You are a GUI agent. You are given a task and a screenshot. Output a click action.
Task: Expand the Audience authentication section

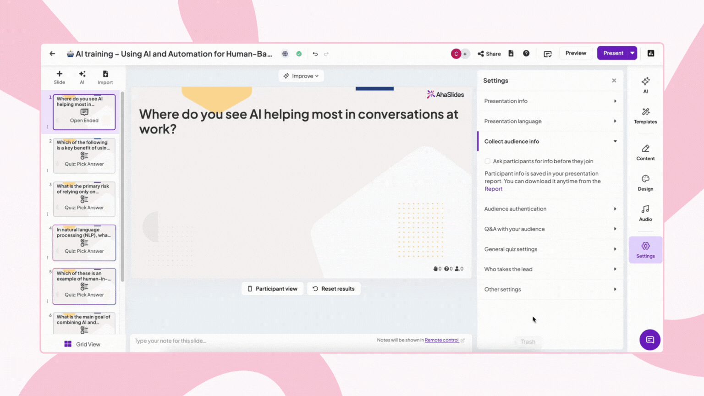[550, 209]
